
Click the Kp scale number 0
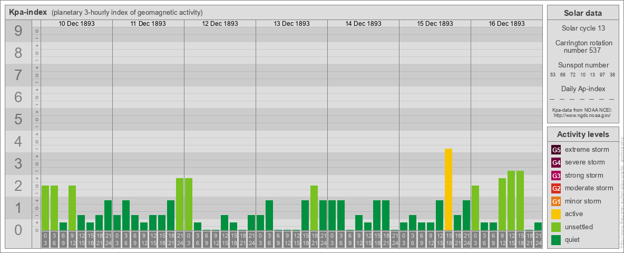pyautogui.click(x=18, y=229)
